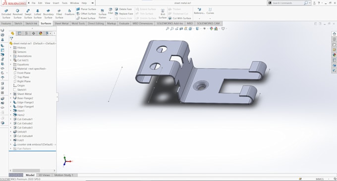Select the Swept Surface tool
The width and height of the screenshot is (337, 181).
click(28, 14)
